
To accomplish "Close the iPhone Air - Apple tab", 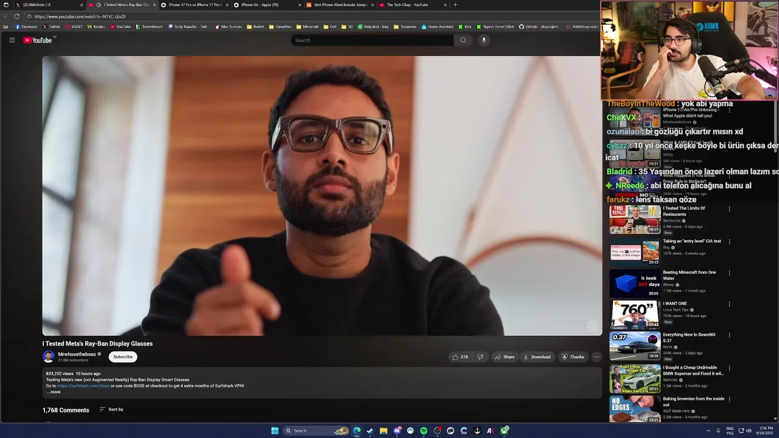I will click(299, 5).
